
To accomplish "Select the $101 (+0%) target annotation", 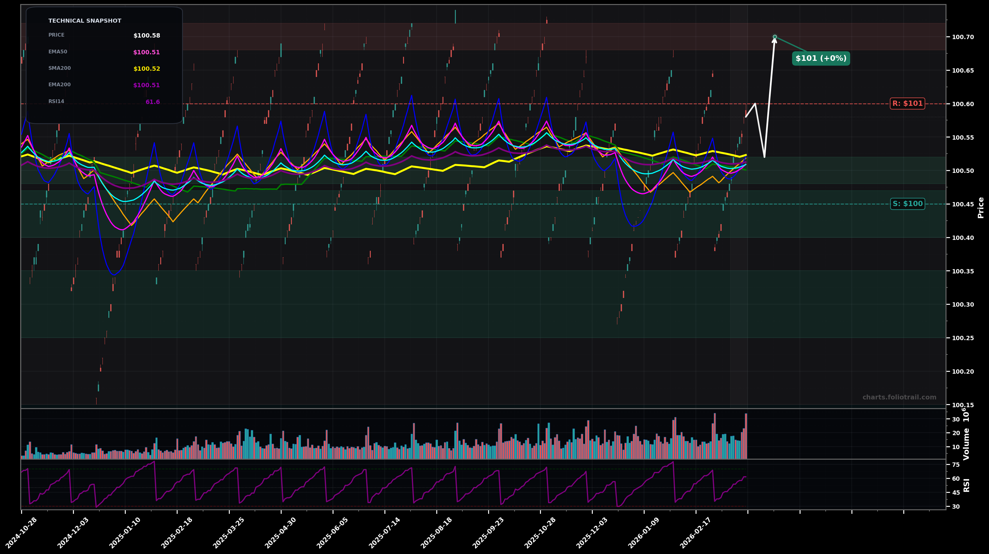I will (x=821, y=58).
